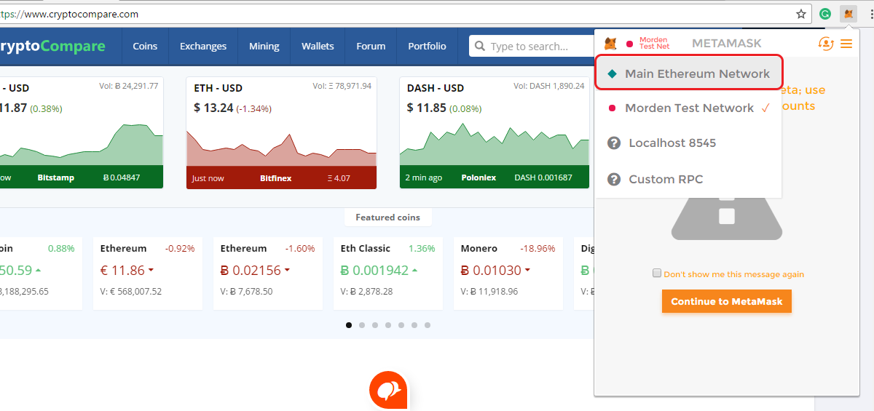Click Poloniex exchange label
Image resolution: width=874 pixels, height=411 pixels.
[479, 177]
